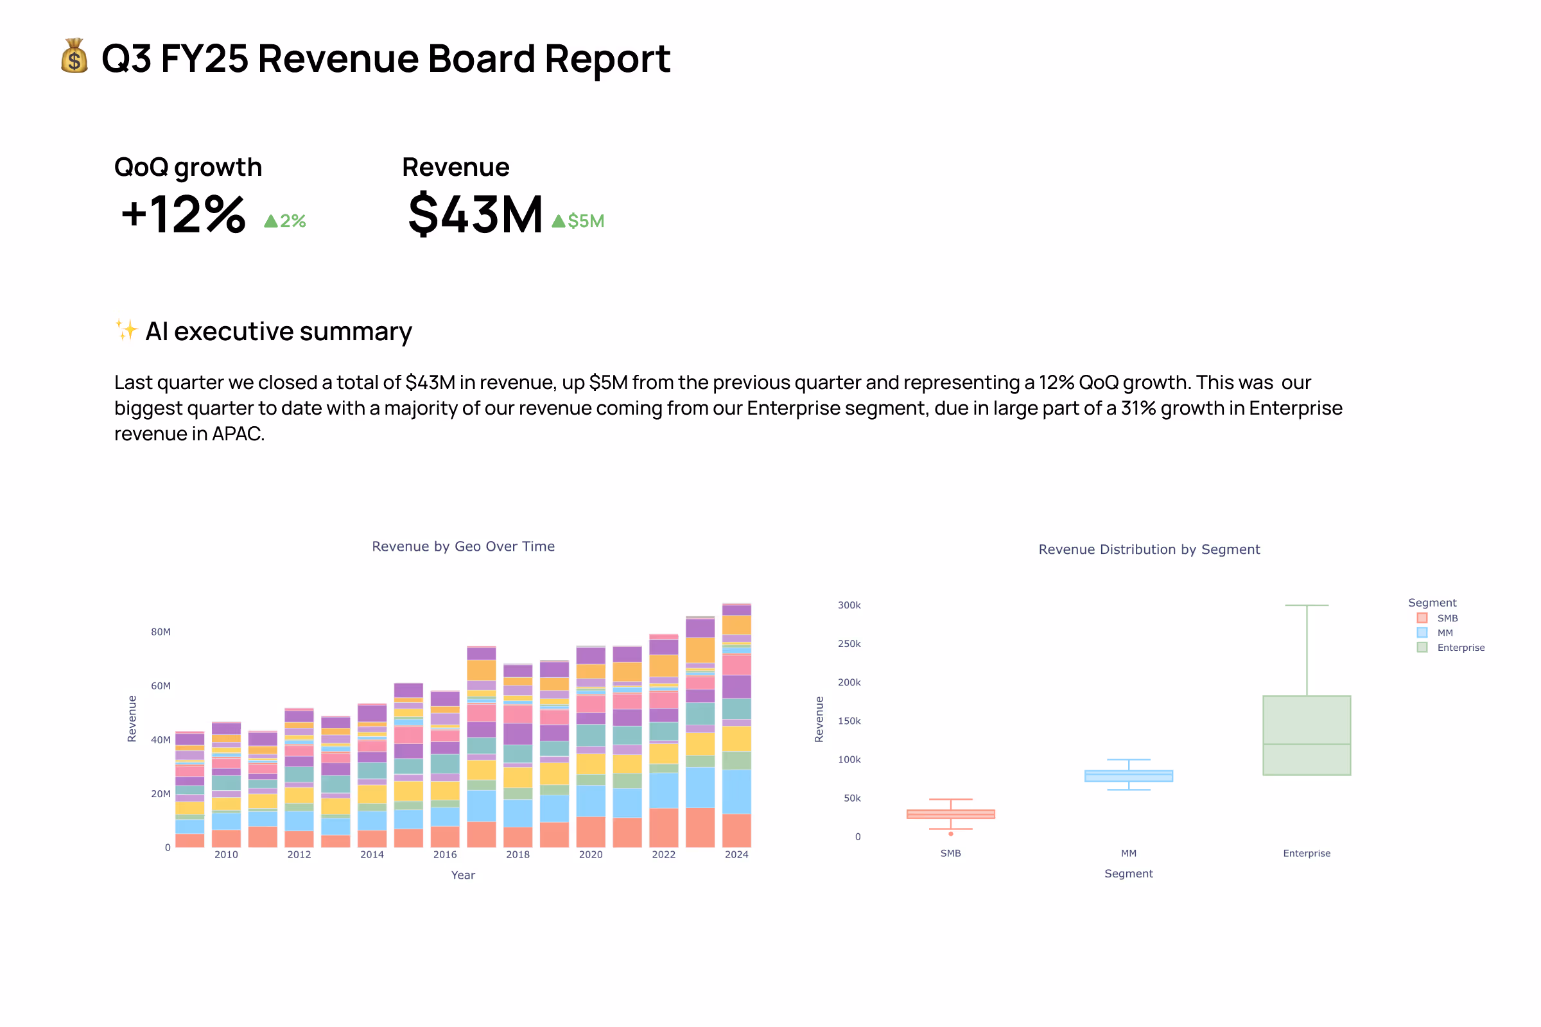Click the AI executive summary heading
Image resolution: width=1541 pixels, height=1027 pixels.
279,331
